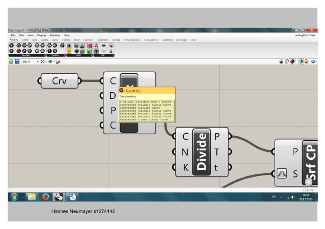Select the outlined white arrow icon in Util group
The height and width of the screenshot is (229, 325).
(x=104, y=51)
